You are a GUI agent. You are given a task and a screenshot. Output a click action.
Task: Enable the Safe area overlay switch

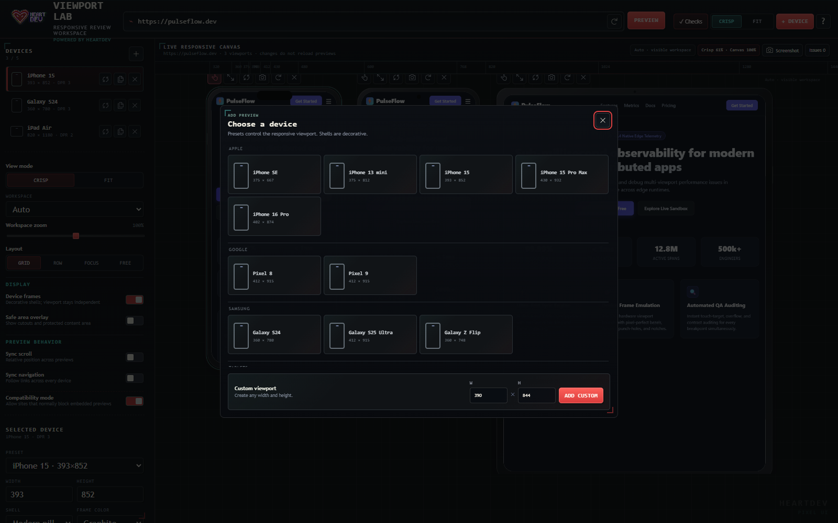(x=135, y=321)
